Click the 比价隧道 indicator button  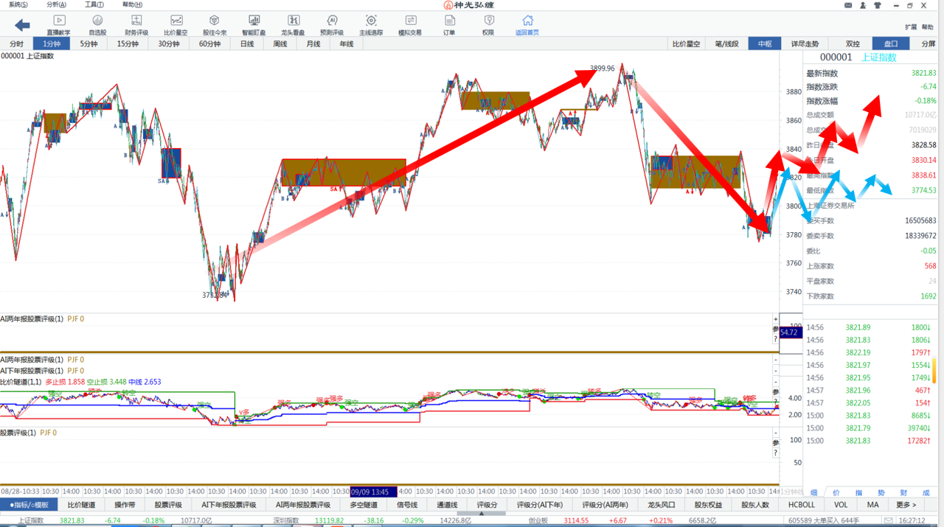pyautogui.click(x=81, y=505)
